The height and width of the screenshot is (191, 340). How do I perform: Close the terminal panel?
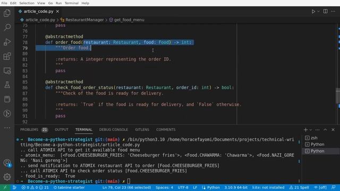coord(333,129)
